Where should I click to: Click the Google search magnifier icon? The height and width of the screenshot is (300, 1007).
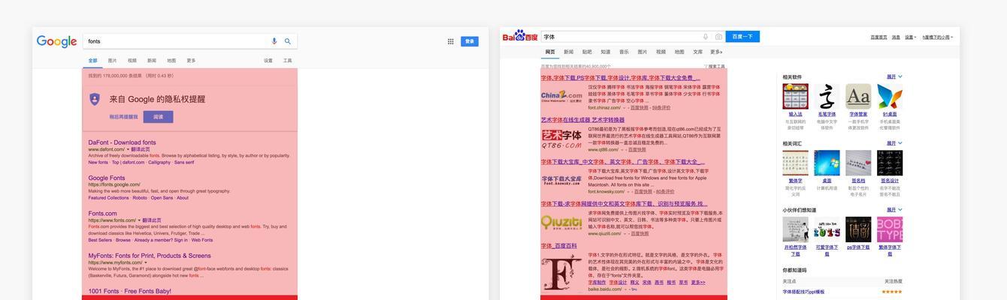coord(288,41)
